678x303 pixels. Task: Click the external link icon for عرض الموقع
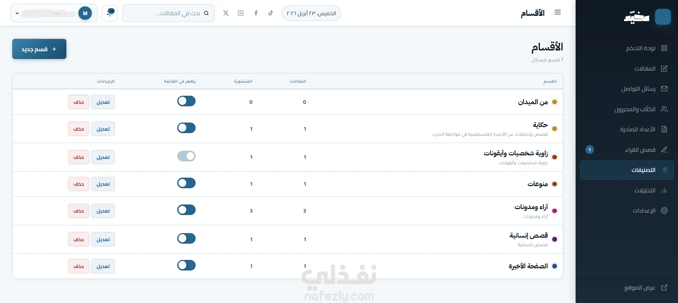coord(664,287)
